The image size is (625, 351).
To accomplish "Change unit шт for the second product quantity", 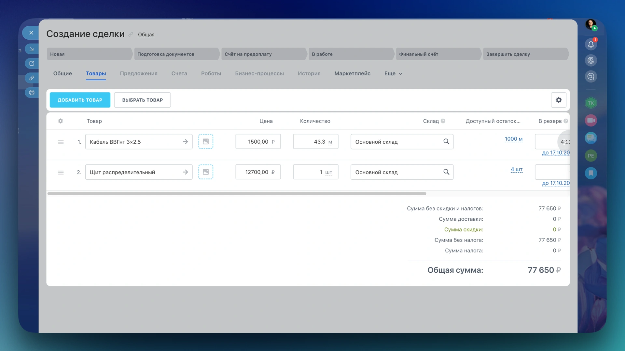I will [x=329, y=172].
